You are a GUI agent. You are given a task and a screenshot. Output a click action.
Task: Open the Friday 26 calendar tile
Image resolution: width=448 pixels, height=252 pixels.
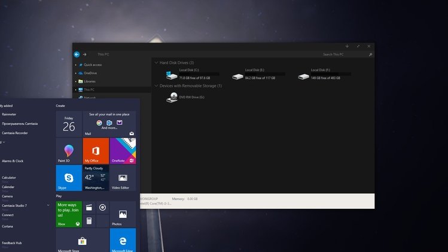[69, 123]
